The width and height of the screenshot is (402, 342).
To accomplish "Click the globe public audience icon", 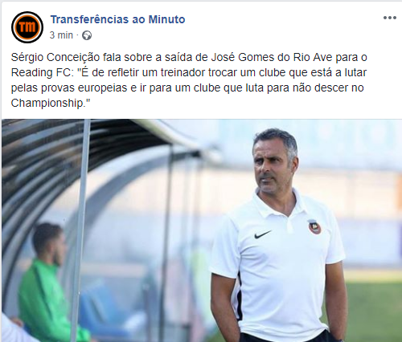I will point(87,35).
